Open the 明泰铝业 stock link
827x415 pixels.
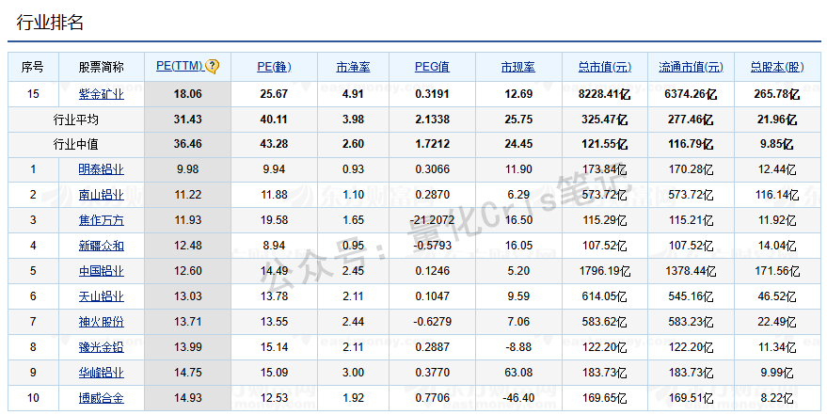(102, 169)
